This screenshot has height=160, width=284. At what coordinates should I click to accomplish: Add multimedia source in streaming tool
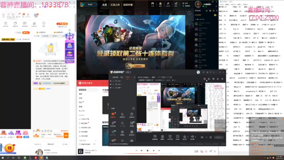177,137
